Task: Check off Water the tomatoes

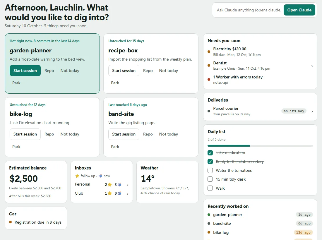Action: tap(210, 170)
